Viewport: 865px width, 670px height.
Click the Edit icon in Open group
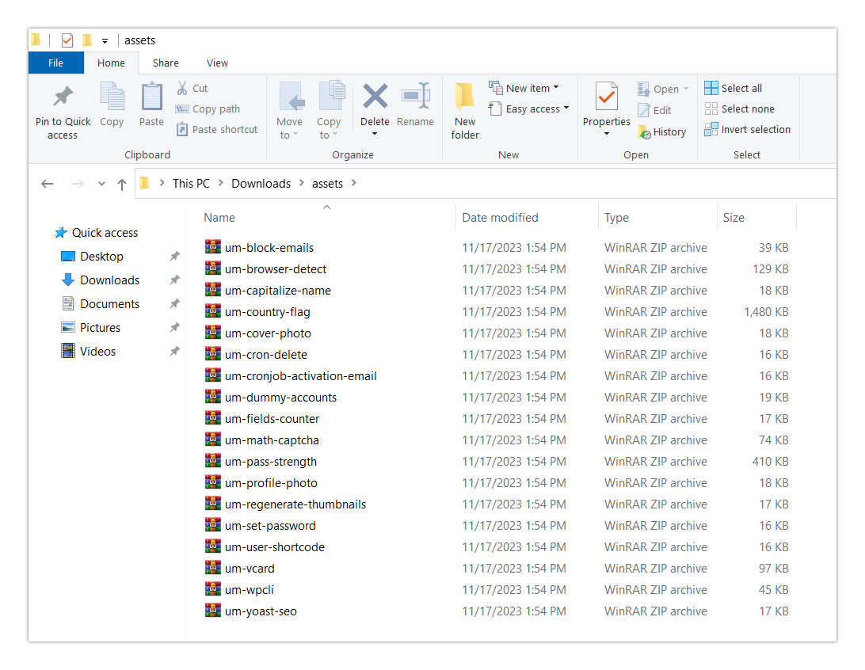(644, 110)
